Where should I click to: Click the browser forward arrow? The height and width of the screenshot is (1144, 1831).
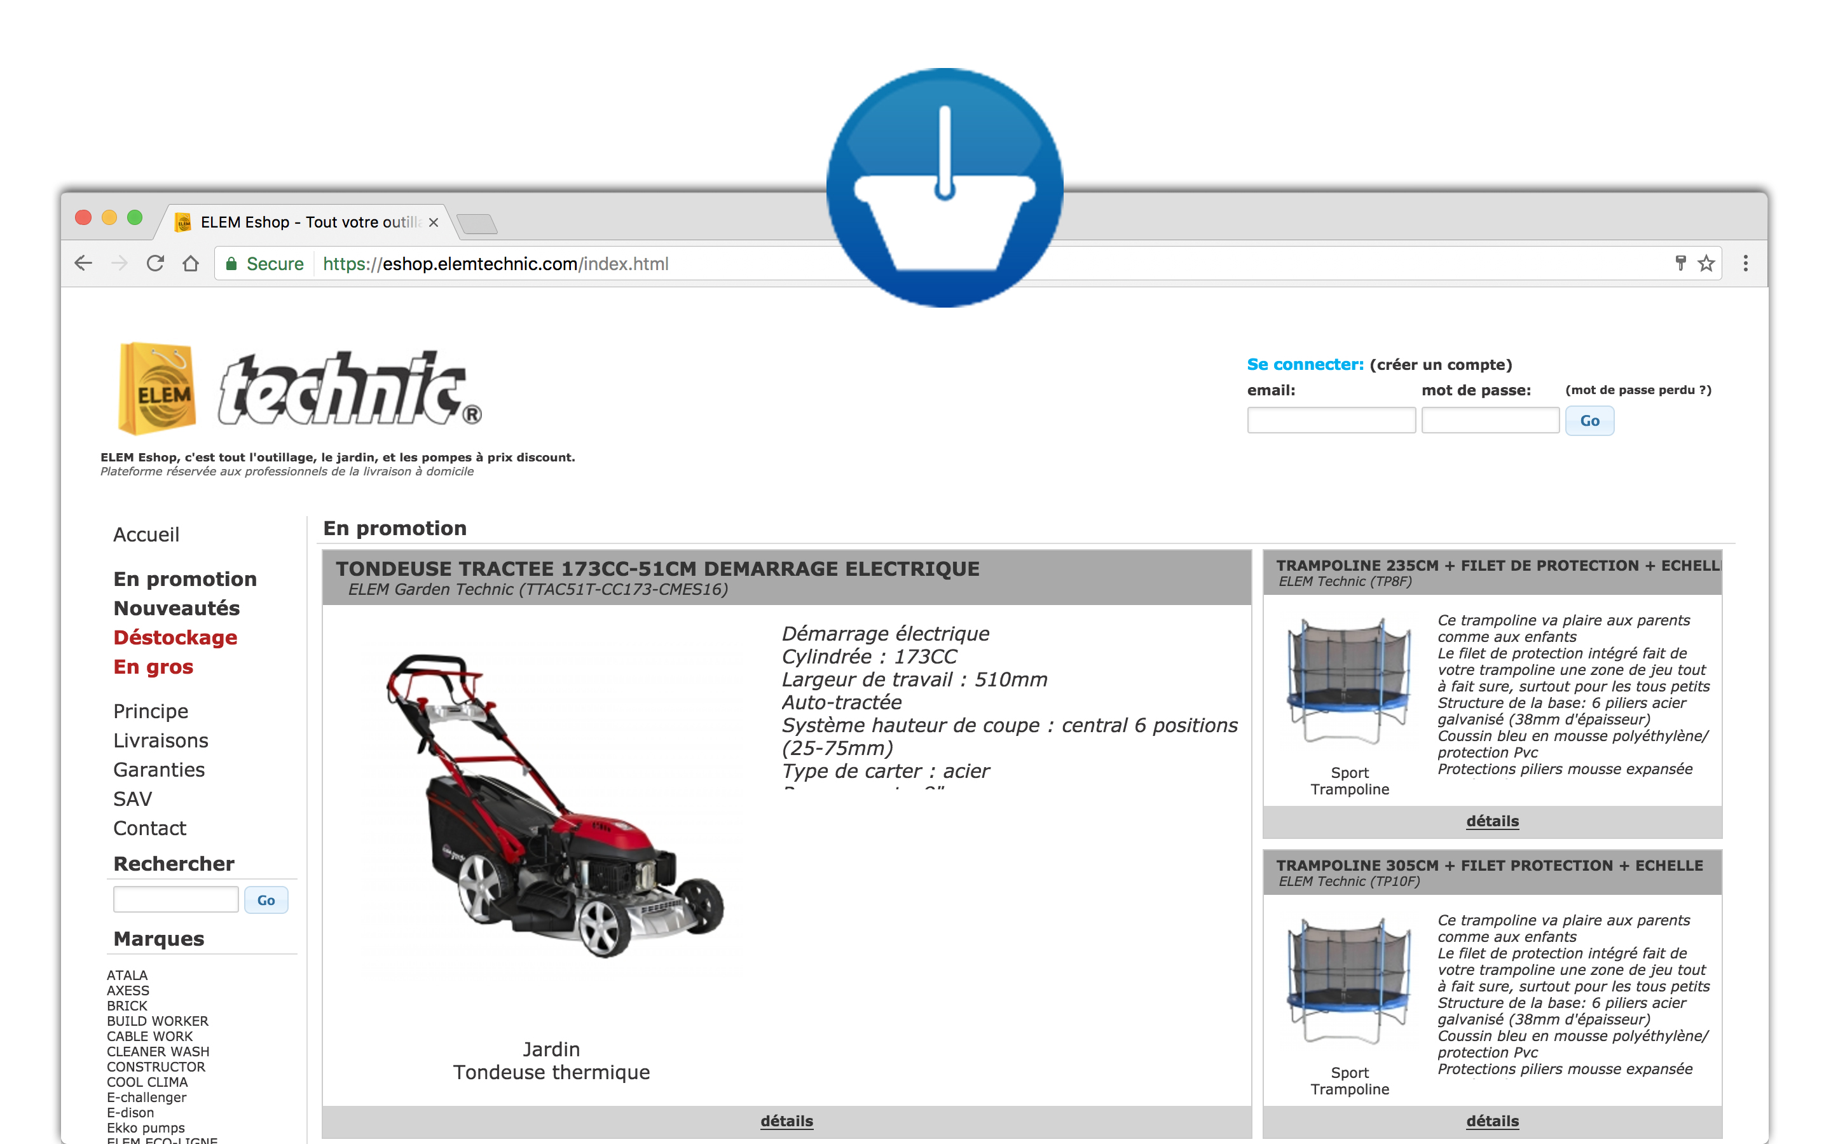point(120,263)
